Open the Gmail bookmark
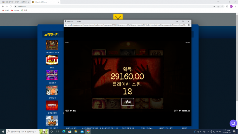The height and width of the screenshot is (134, 238). 5,10
